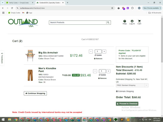163x122 pixels.
Task: Click the armchair product thumbnail
Action: coord(30,55)
